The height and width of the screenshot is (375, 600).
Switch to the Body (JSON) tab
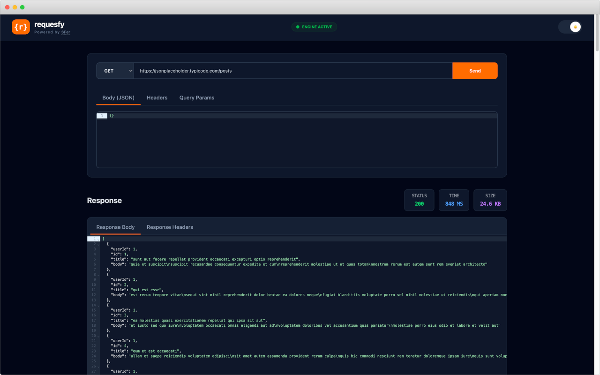[x=119, y=97]
